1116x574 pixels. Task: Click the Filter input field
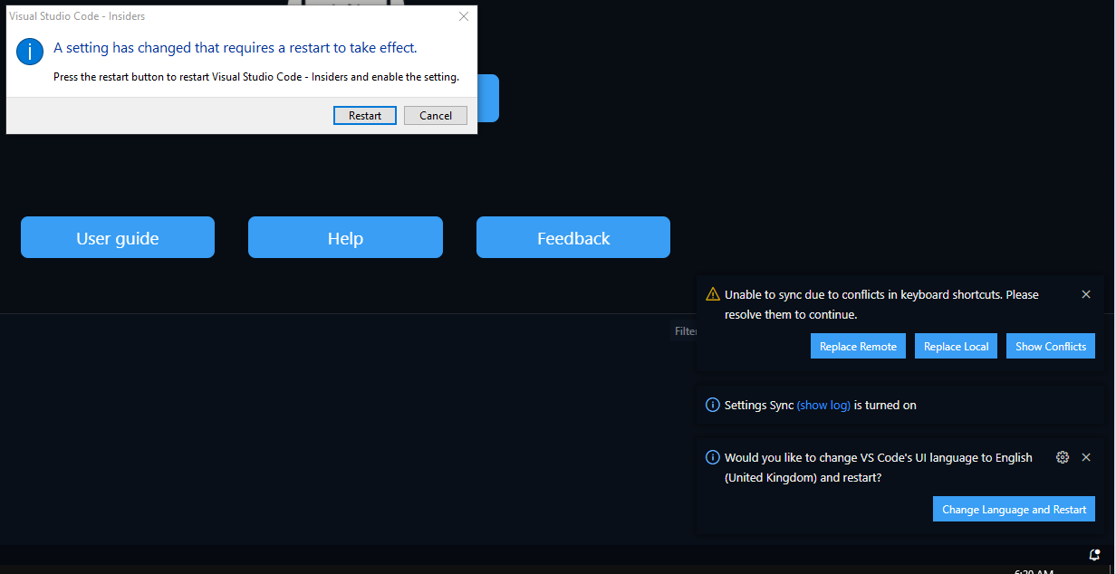click(x=686, y=331)
